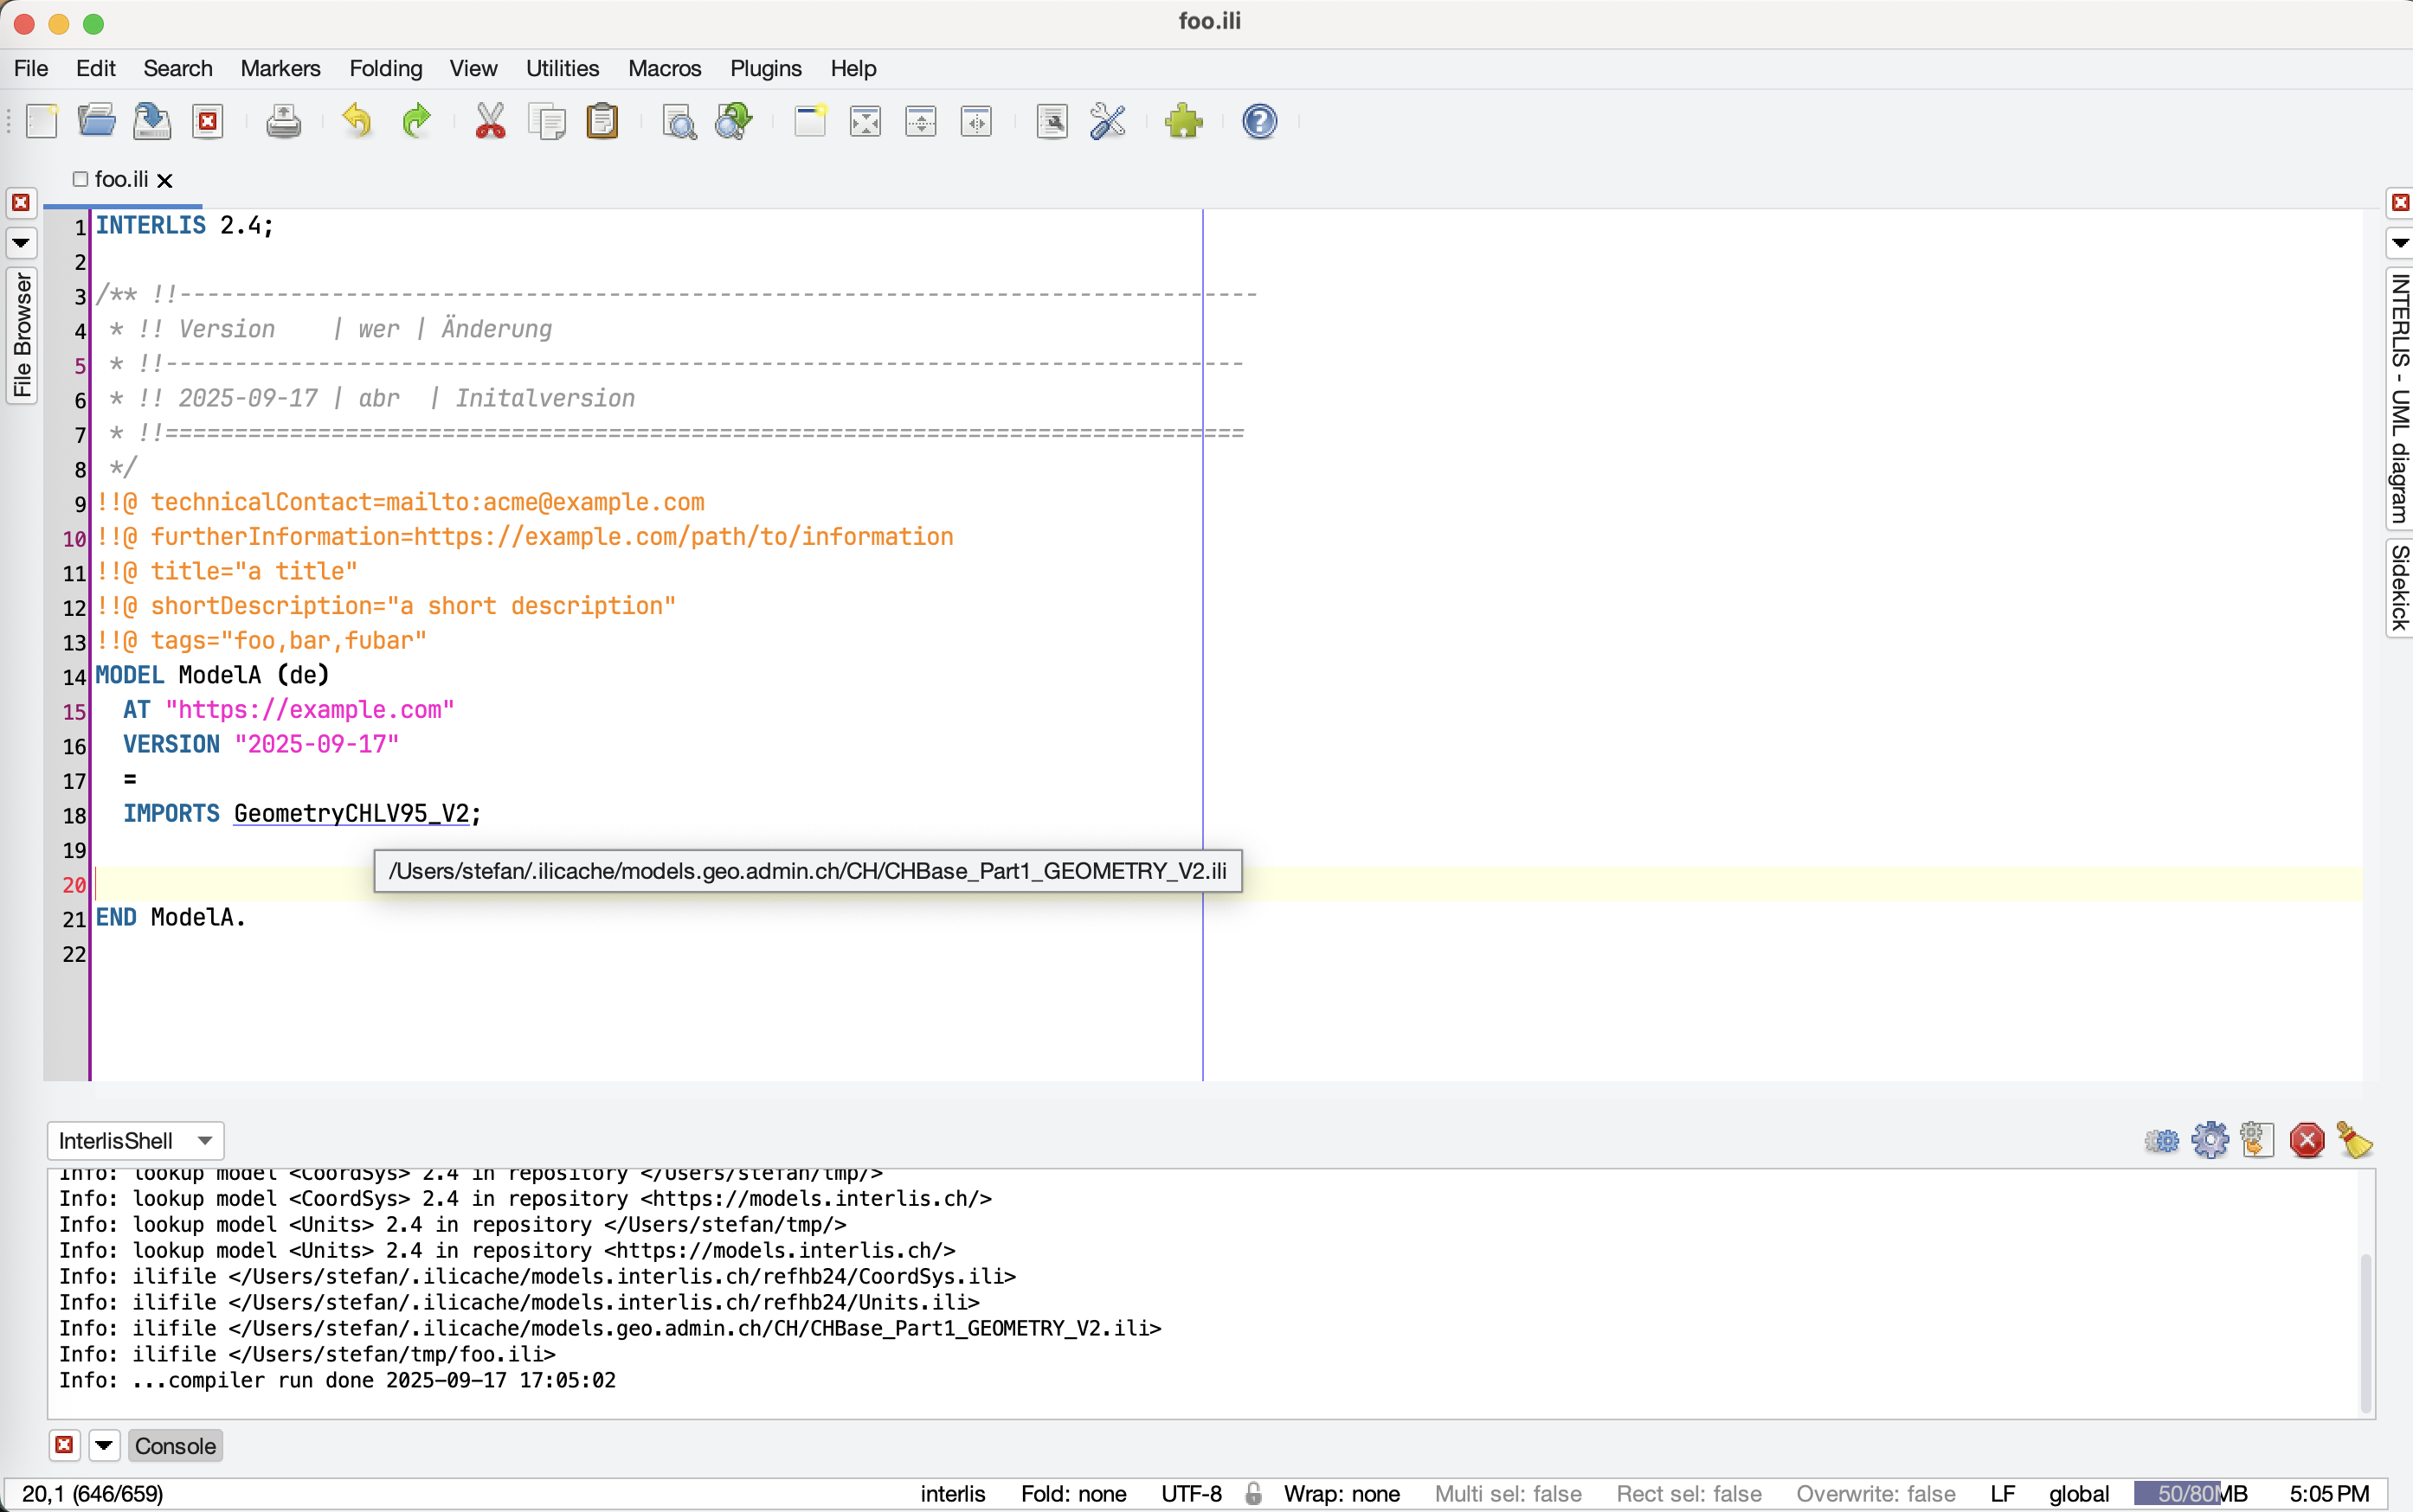
Task: Toggle the Console dockable button
Action: [x=175, y=1446]
